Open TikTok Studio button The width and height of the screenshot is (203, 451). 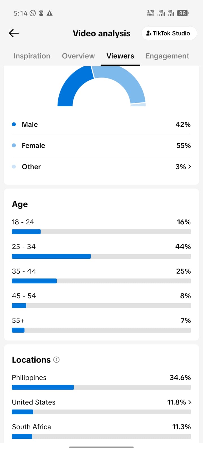tap(169, 33)
